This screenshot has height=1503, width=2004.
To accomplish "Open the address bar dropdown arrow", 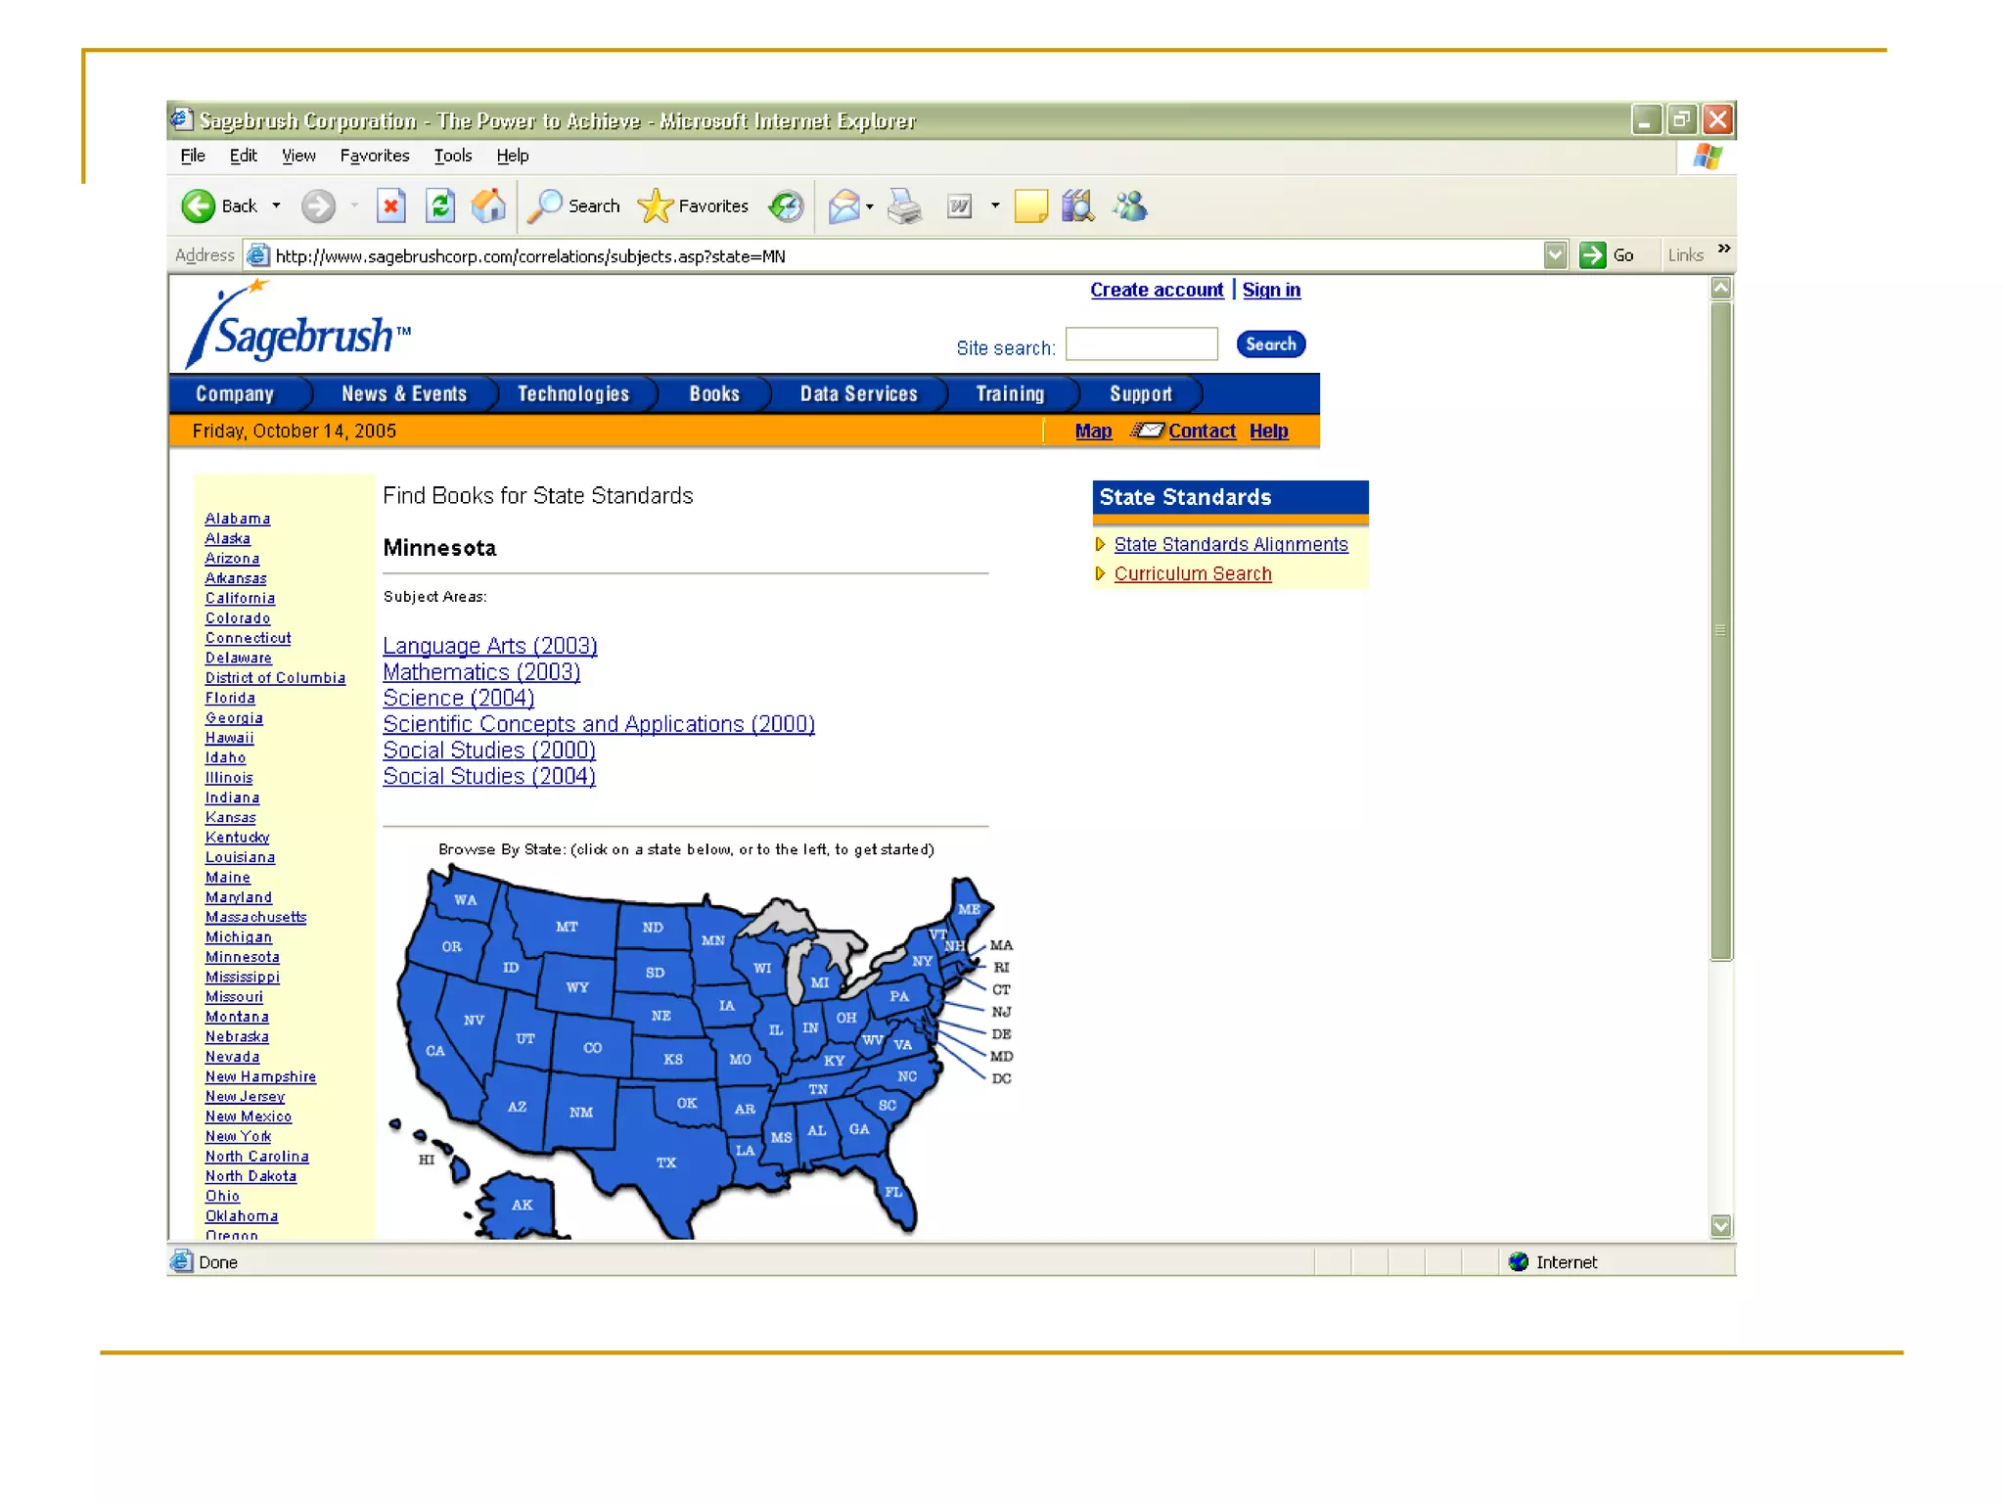I will pyautogui.click(x=1555, y=255).
